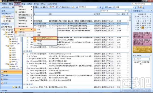Click the Contacts icon in the navigation pane
The height and width of the screenshot is (93, 153).
pyautogui.click(x=2, y=79)
